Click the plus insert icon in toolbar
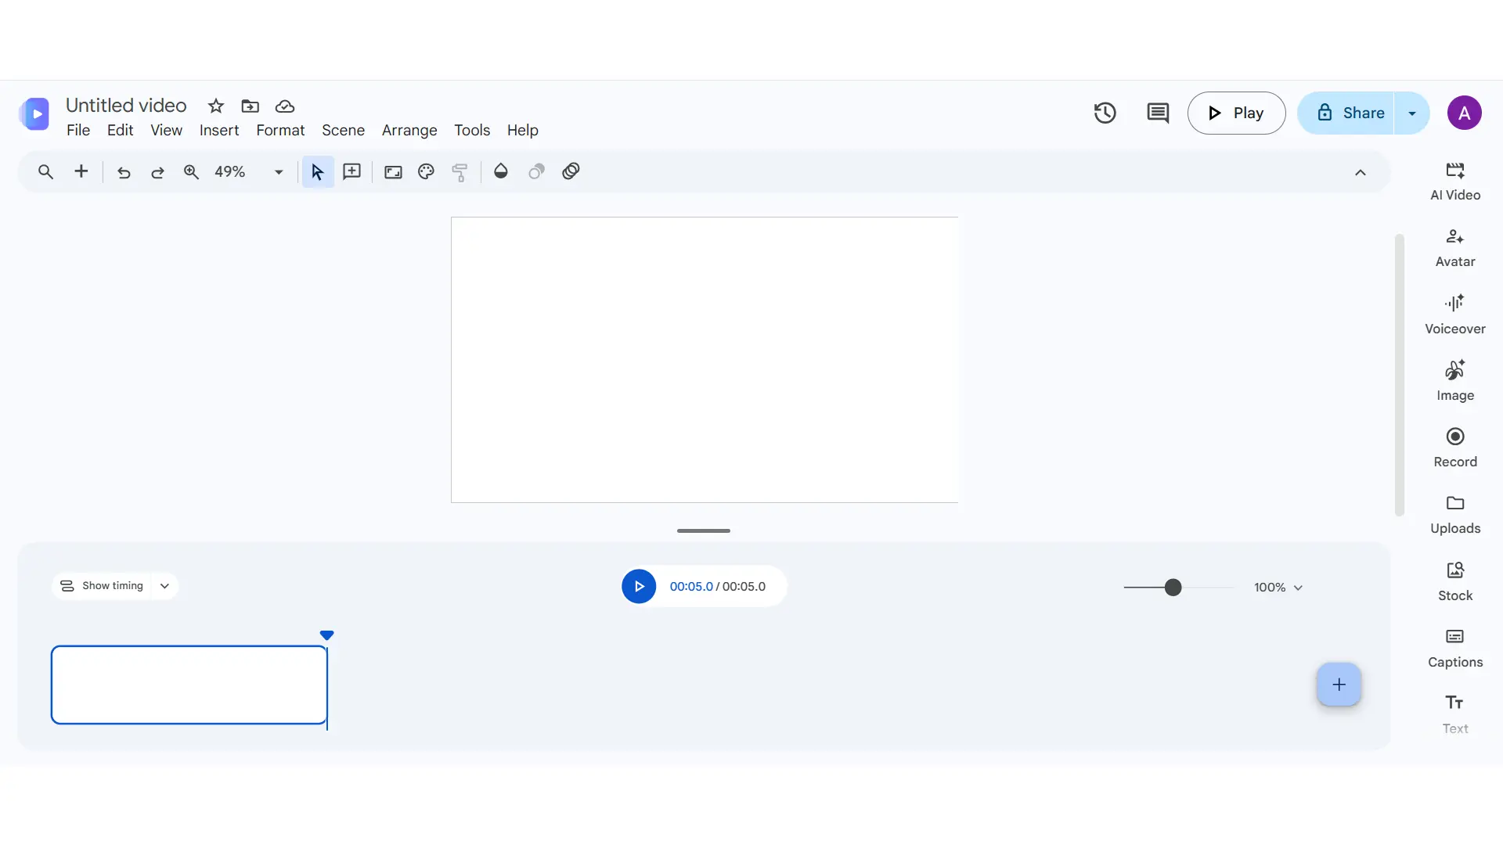This screenshot has height=845, width=1503. [x=81, y=171]
